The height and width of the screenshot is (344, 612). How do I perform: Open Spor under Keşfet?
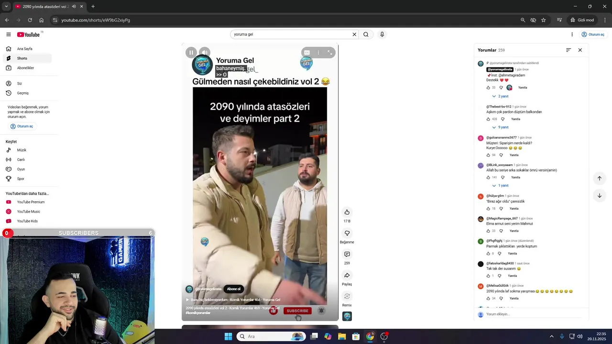pos(28,179)
